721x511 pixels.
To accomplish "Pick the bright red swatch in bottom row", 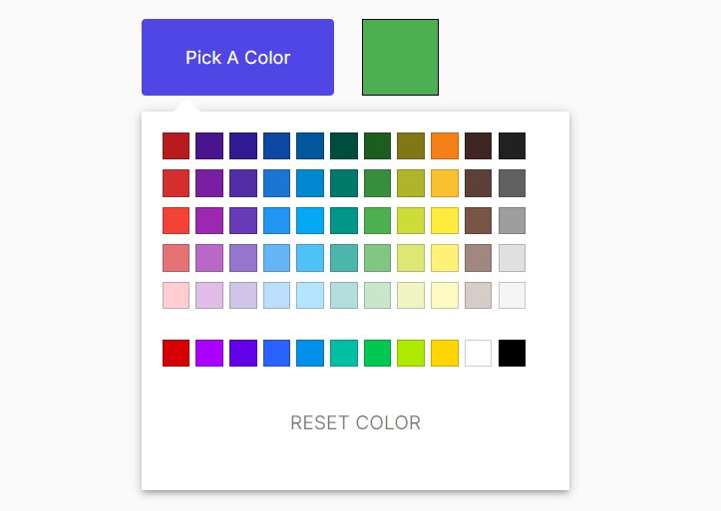I will click(176, 353).
